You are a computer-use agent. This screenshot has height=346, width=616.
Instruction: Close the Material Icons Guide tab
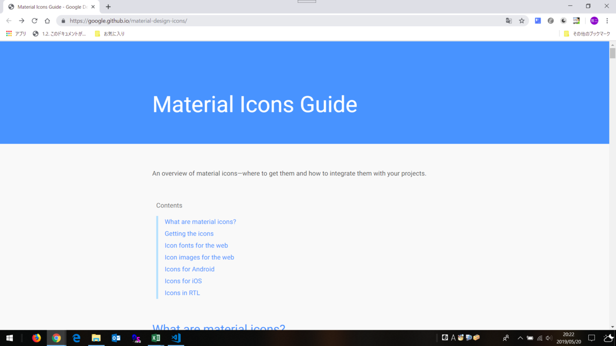pyautogui.click(x=93, y=7)
